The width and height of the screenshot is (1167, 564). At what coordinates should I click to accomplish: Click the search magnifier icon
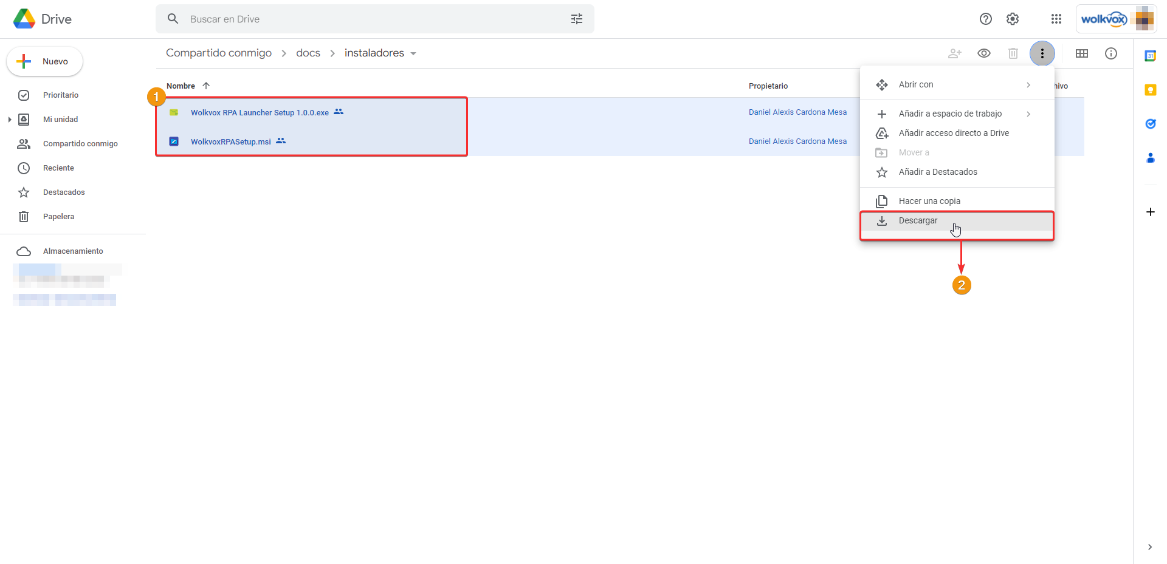tap(173, 19)
